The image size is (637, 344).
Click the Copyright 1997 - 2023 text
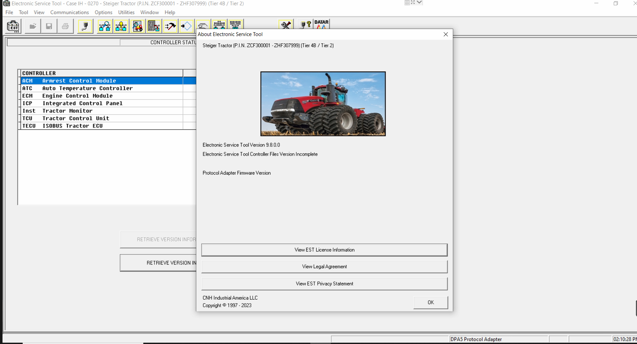click(227, 305)
